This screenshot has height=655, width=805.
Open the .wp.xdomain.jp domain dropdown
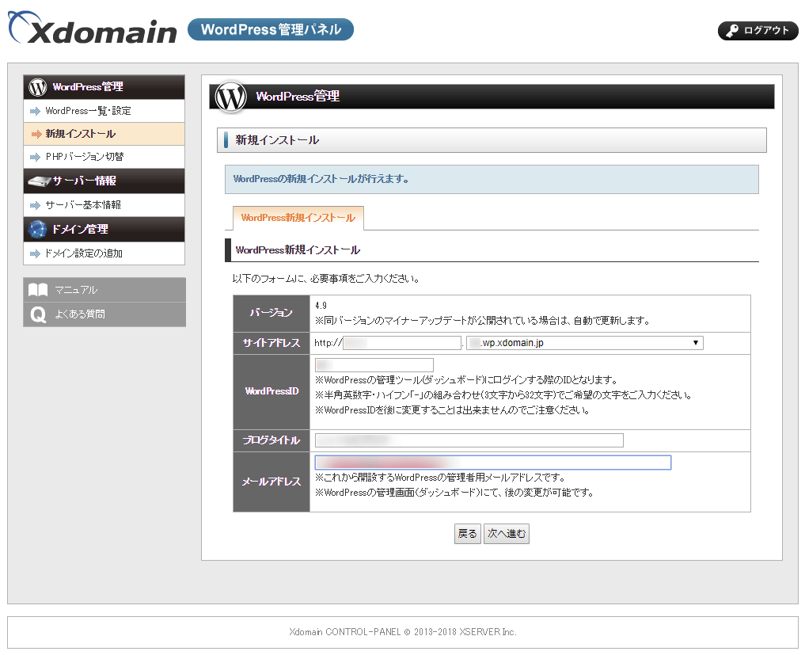coord(584,343)
